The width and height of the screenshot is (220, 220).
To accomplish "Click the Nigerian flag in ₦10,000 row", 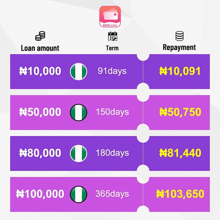I will 79,72.
